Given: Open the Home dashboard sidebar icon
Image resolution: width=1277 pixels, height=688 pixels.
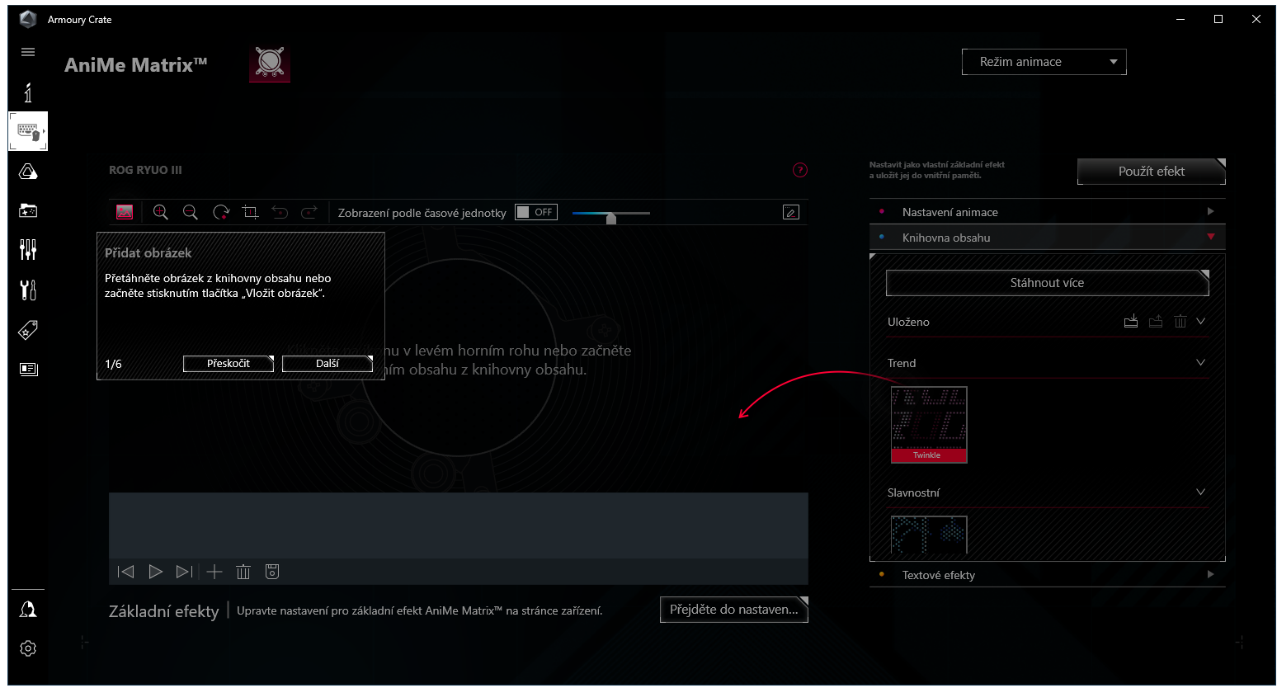Looking at the screenshot, I should click(28, 92).
